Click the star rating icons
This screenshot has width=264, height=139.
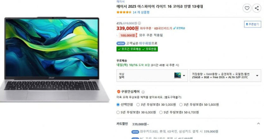click(x=124, y=12)
